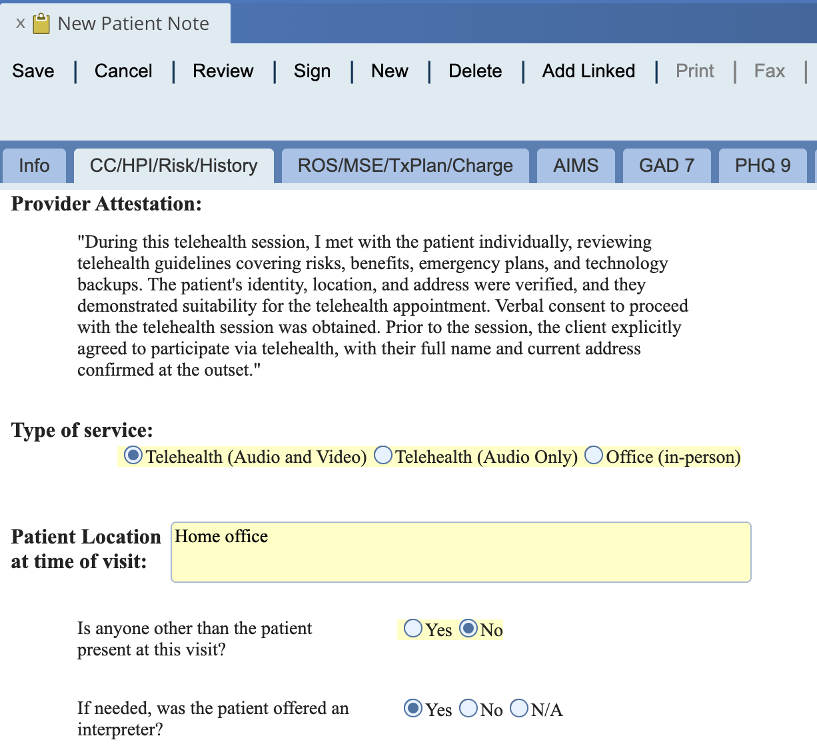817x754 pixels.
Task: Save the patient note
Action: tap(33, 71)
